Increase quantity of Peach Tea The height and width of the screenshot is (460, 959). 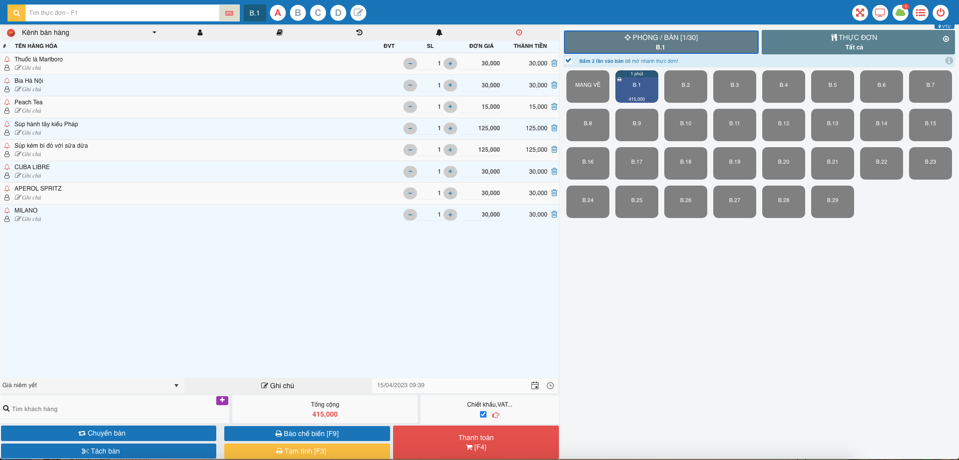(x=451, y=107)
